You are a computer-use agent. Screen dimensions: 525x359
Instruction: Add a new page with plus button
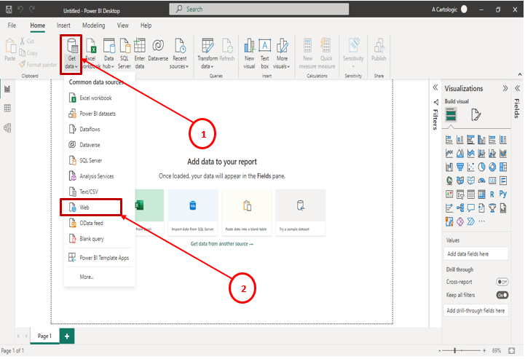click(x=67, y=336)
